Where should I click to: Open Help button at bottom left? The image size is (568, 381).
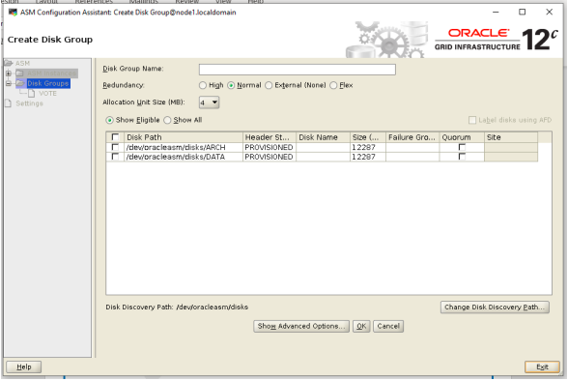coord(24,366)
